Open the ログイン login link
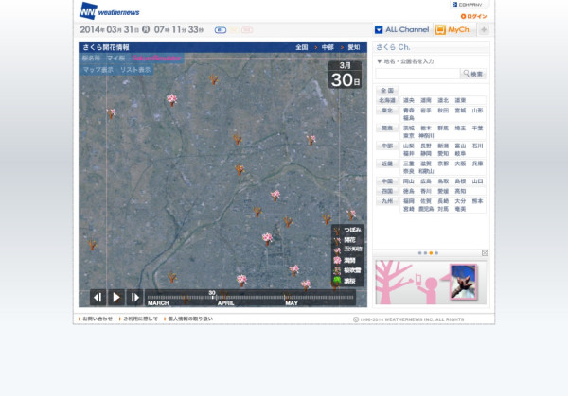Image resolution: width=568 pixels, height=396 pixels. [474, 16]
